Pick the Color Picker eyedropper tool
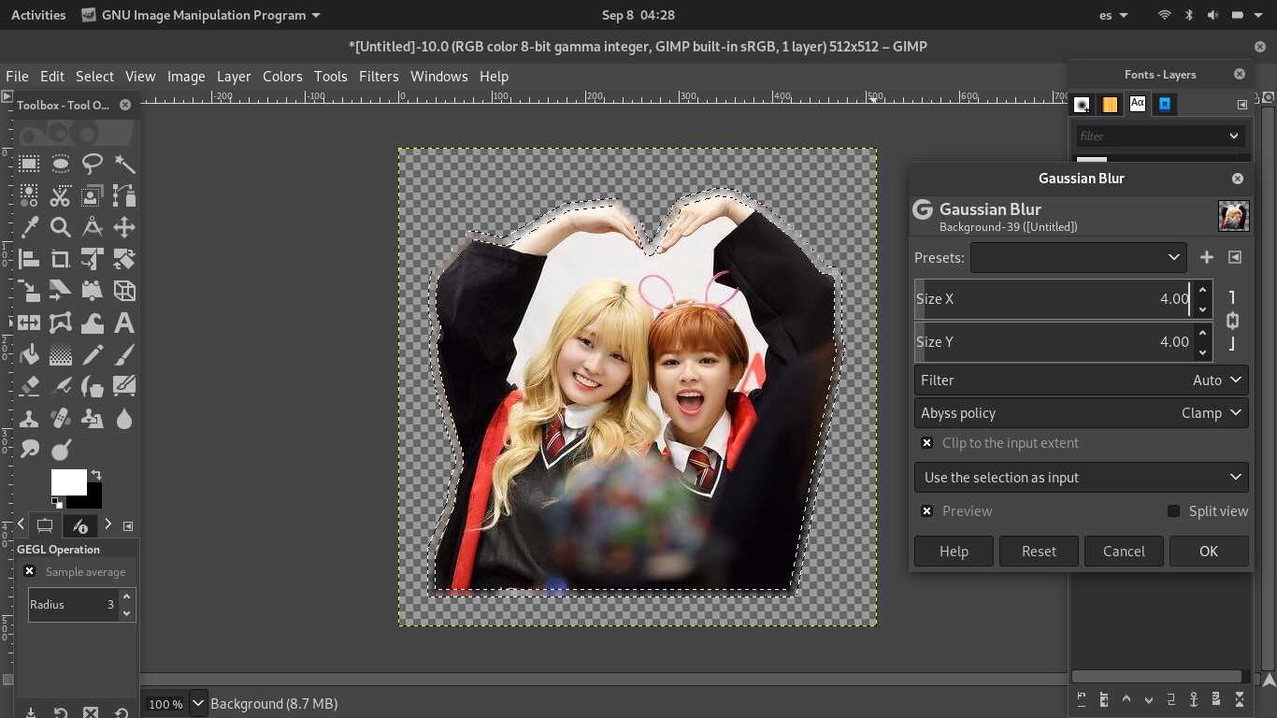1277x718 pixels. click(29, 227)
